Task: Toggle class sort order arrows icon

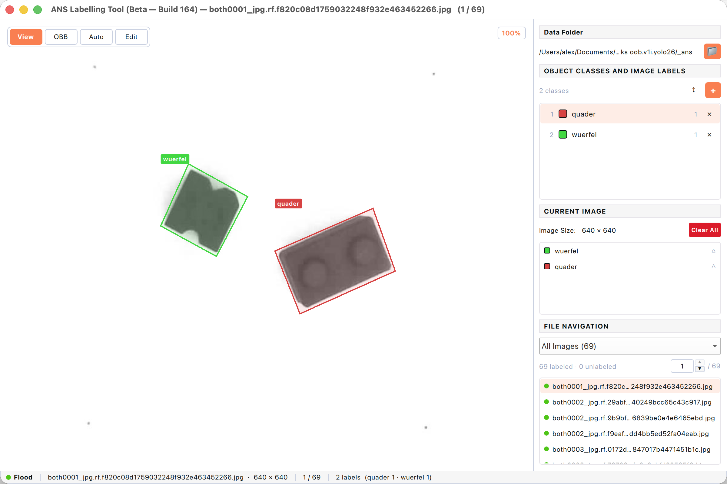Action: point(694,90)
